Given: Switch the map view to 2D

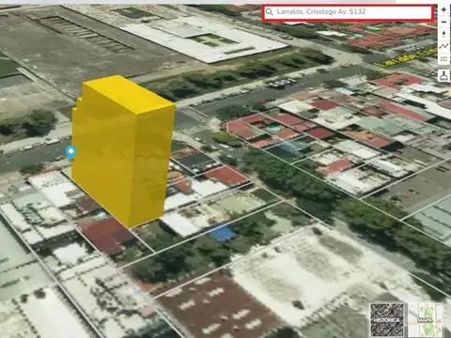Looking at the screenshot, I should coord(443,58).
